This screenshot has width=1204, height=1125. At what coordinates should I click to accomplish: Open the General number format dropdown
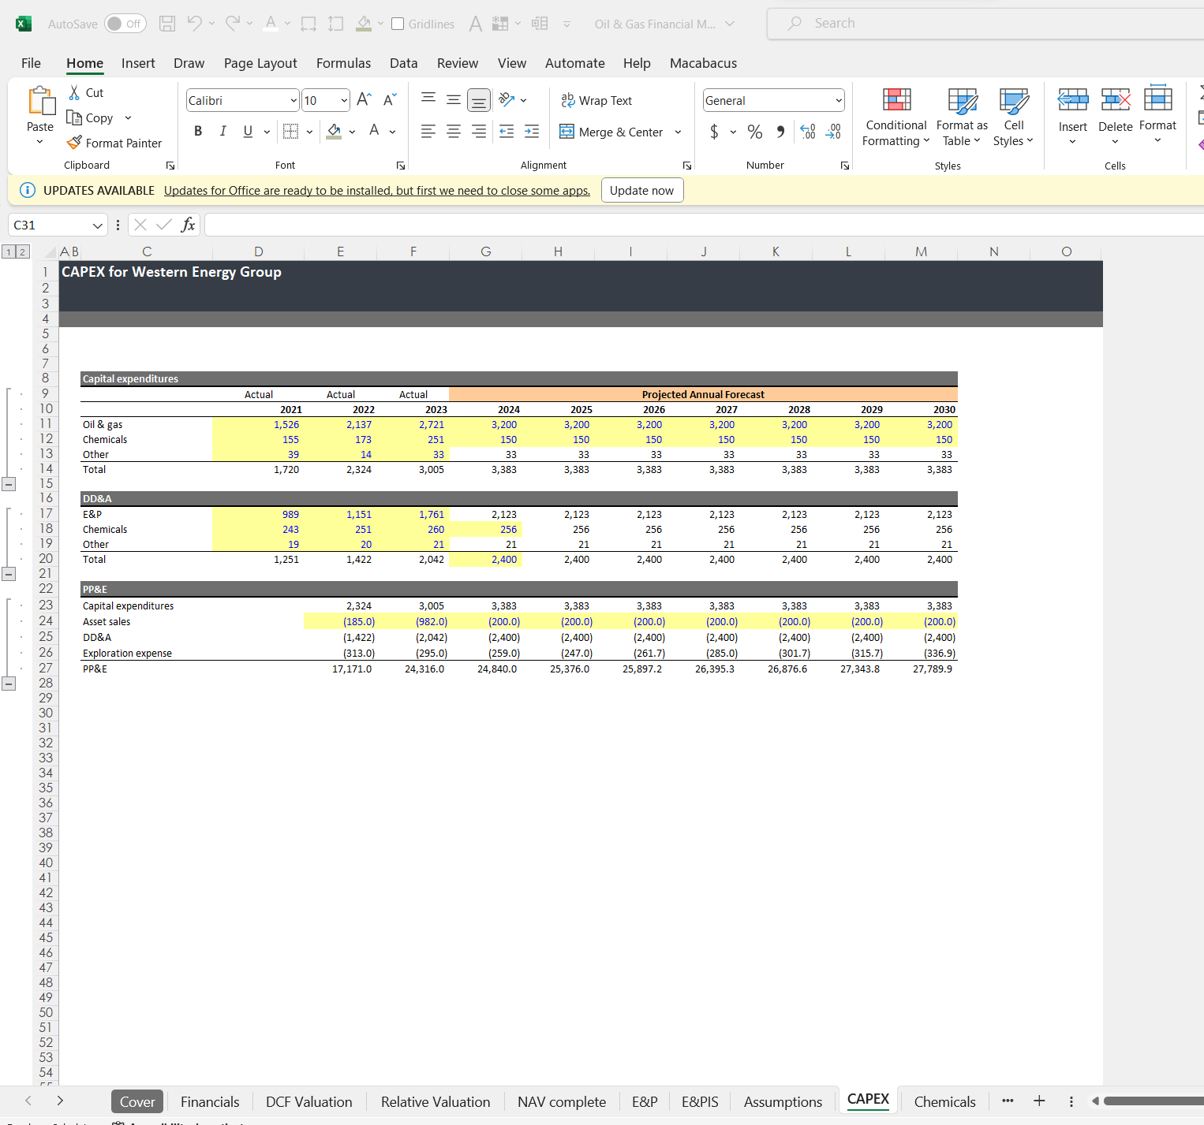(x=839, y=100)
